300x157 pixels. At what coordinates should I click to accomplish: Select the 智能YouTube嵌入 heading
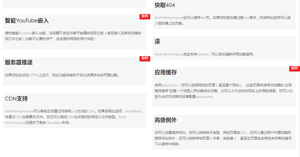click(27, 21)
